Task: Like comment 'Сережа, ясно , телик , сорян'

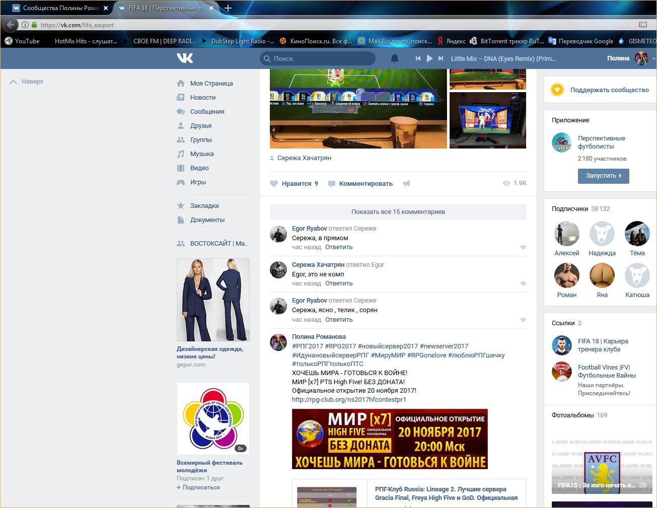Action: (x=523, y=320)
